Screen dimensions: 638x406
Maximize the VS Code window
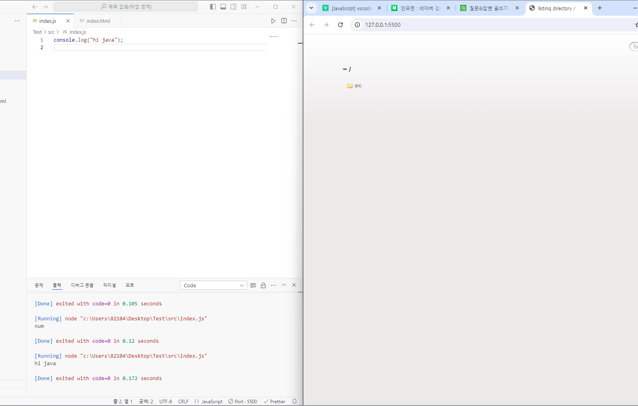pyautogui.click(x=276, y=7)
